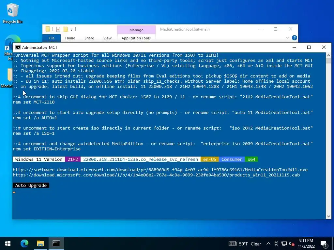Viewport: 334px width, 250px height.
Task: Open the Manage contextual tab in Explorer
Action: pos(136,30)
